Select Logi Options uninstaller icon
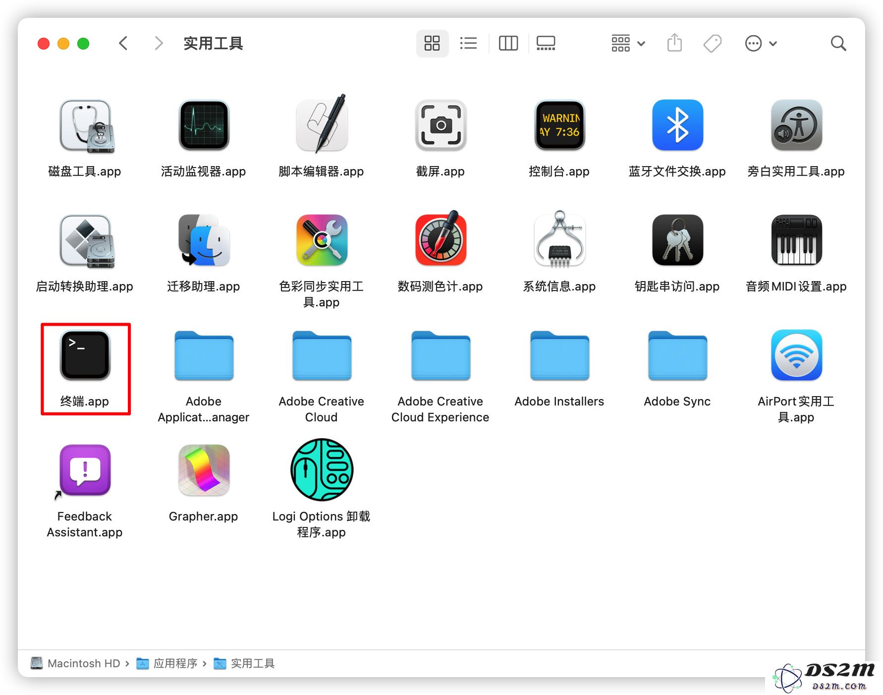 (x=322, y=469)
